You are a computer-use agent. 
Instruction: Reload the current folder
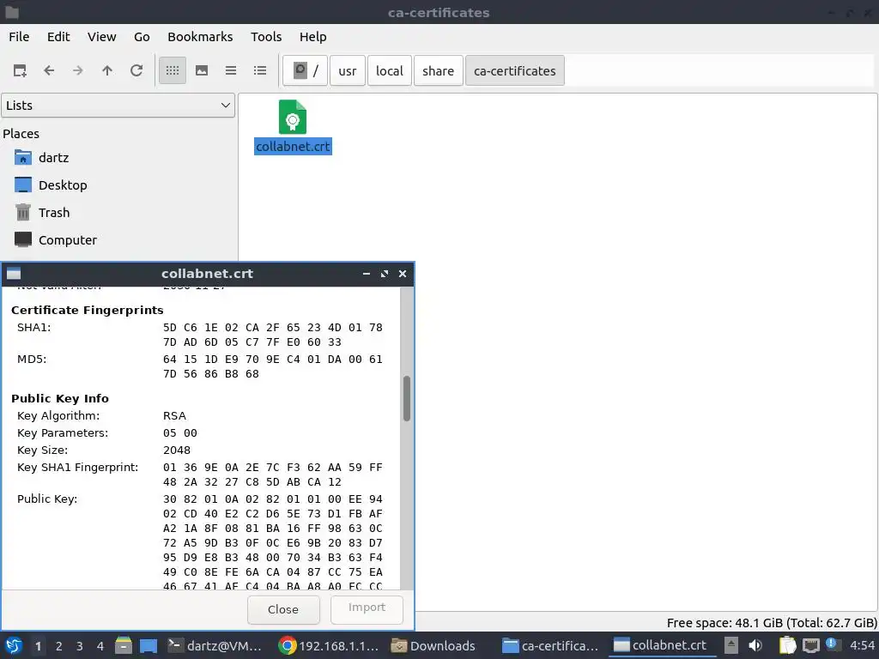(136, 70)
